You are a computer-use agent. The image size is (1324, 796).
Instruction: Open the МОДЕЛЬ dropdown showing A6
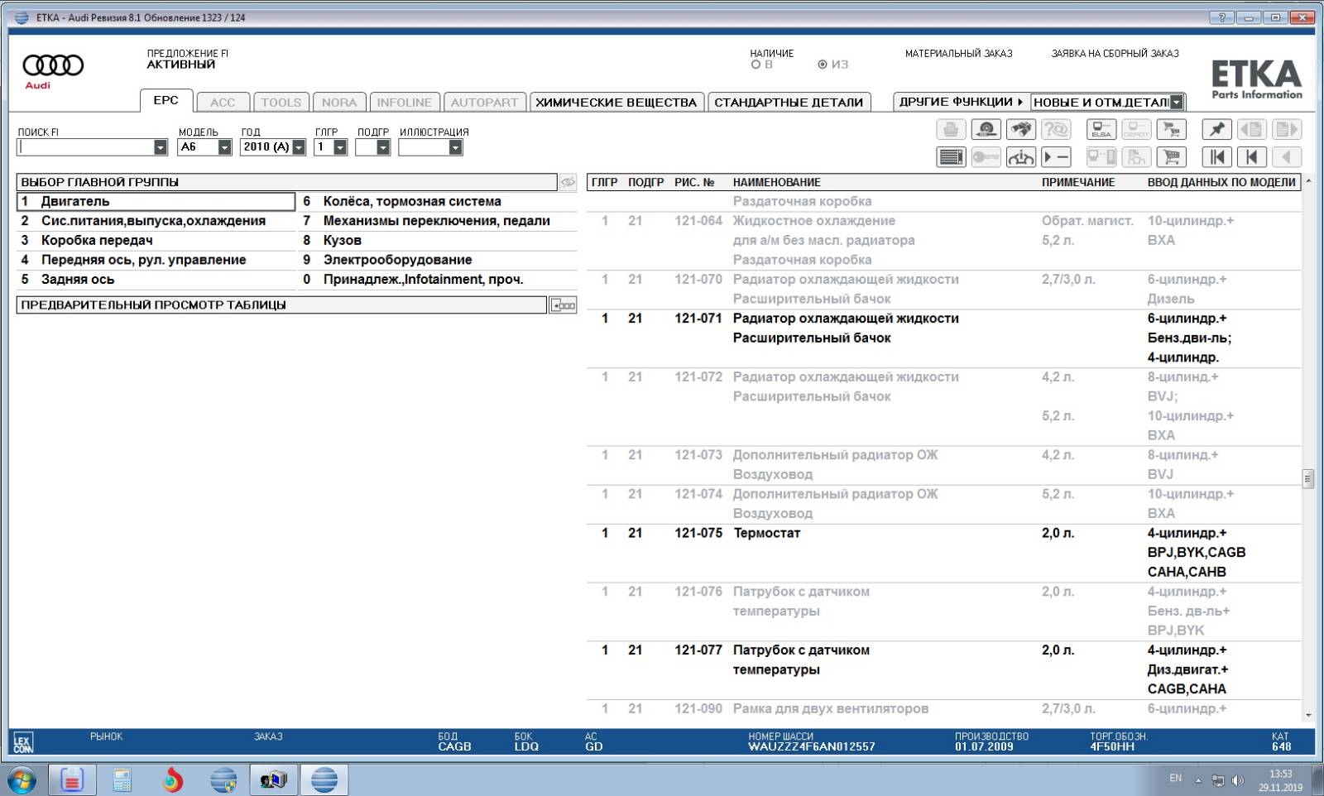(x=224, y=147)
